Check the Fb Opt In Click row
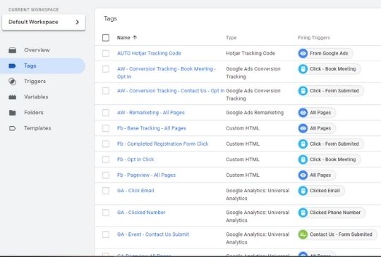 coord(106,160)
